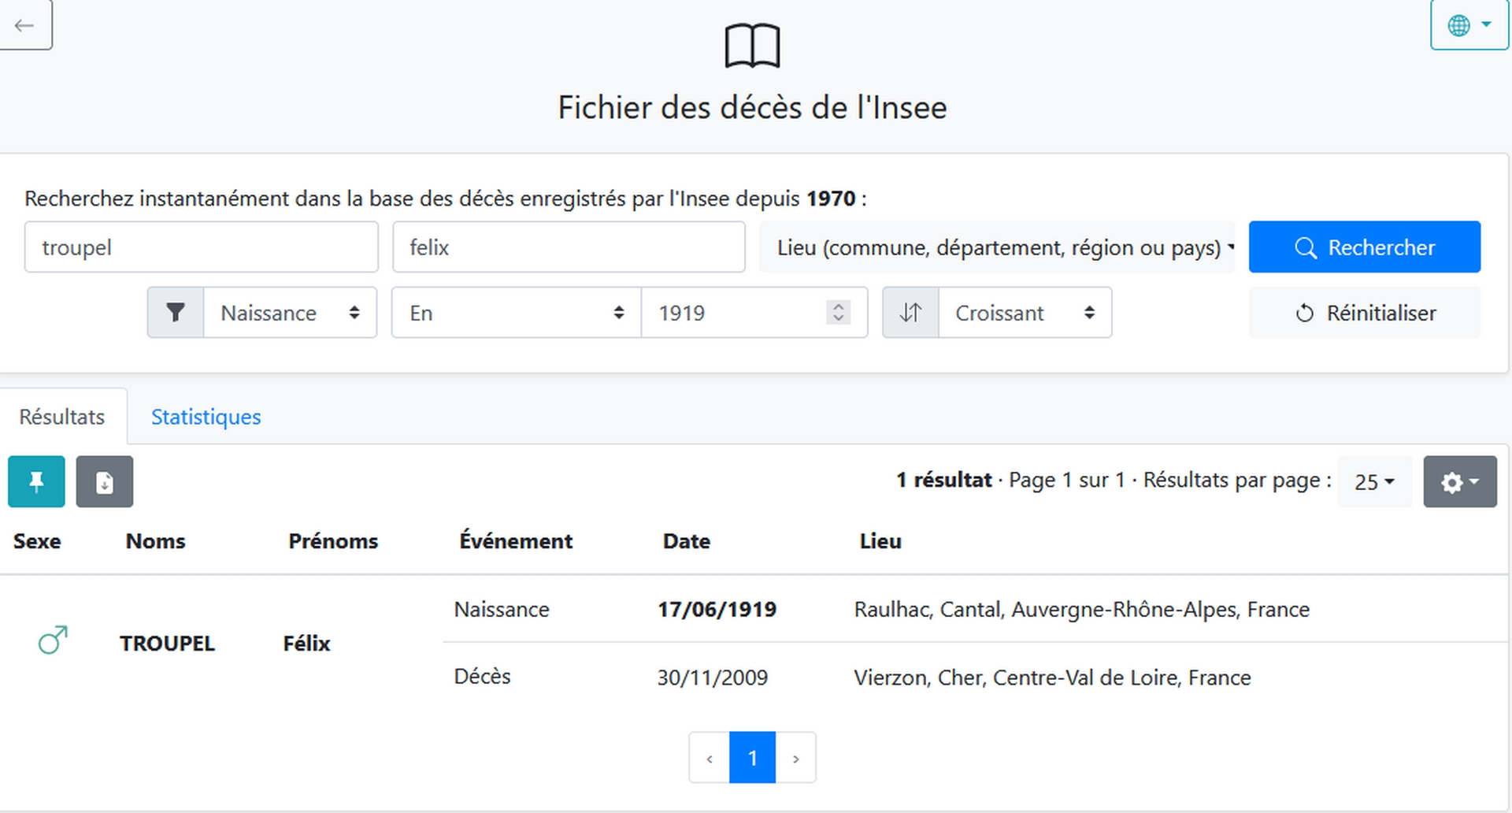Click the back arrow button
1512x813 pixels.
[24, 25]
